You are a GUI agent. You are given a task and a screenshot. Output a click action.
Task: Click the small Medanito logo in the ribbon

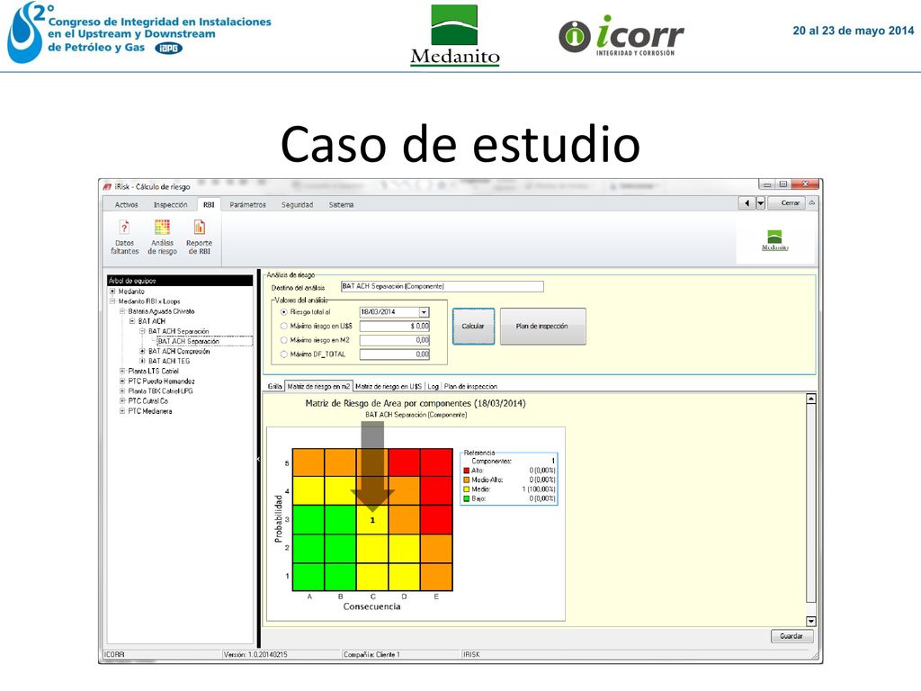click(x=774, y=240)
